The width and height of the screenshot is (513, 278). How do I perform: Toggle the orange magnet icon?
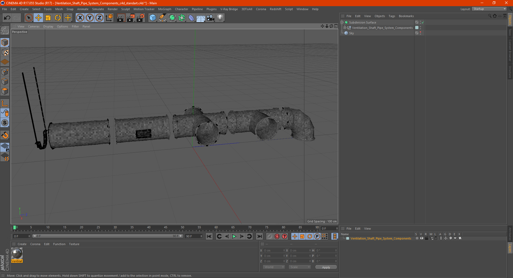[x=5, y=135]
